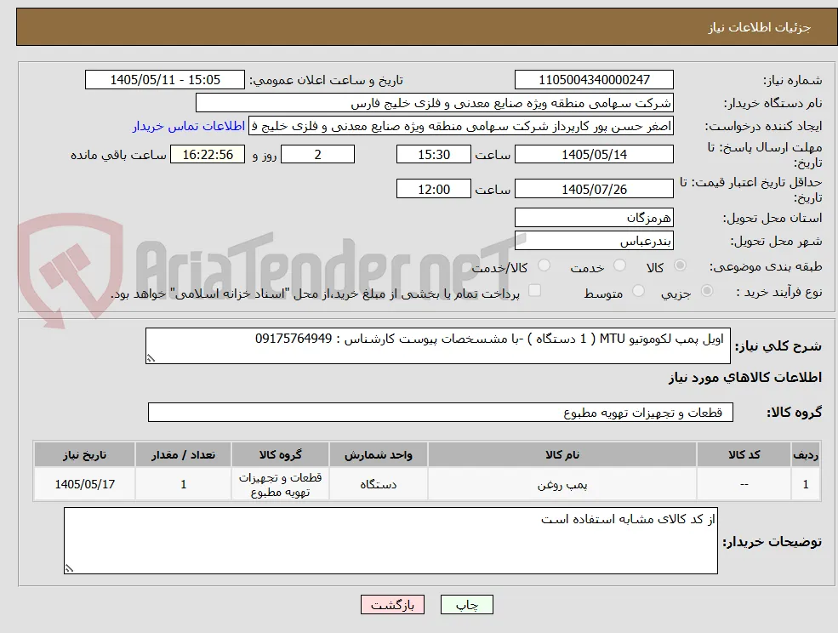Select the کالا radio button
The height and width of the screenshot is (633, 838).
680,265
